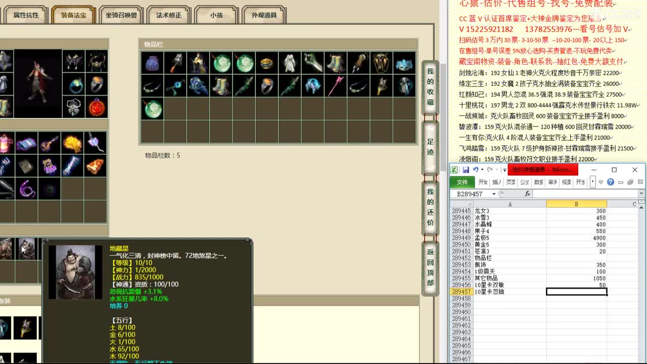The width and height of the screenshot is (647, 364).
Task: Click the blue Help question mark in Excel ribbon
Action: tap(611, 181)
